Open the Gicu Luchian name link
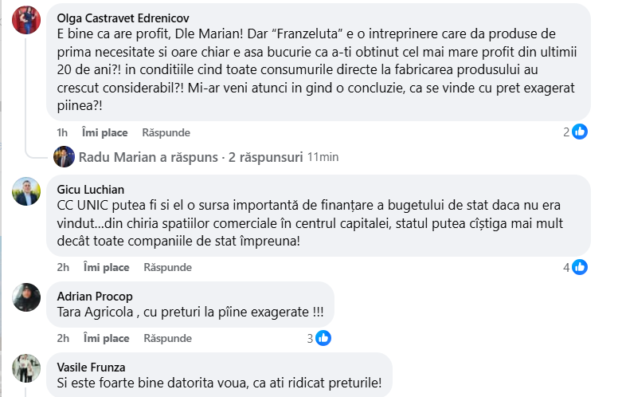 click(91, 189)
